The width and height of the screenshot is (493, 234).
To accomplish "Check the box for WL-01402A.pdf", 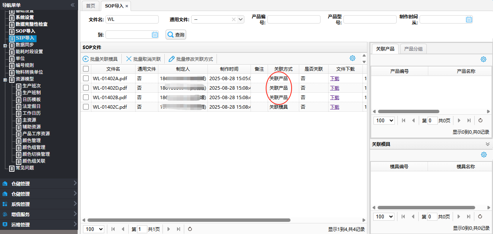I will (x=86, y=78).
